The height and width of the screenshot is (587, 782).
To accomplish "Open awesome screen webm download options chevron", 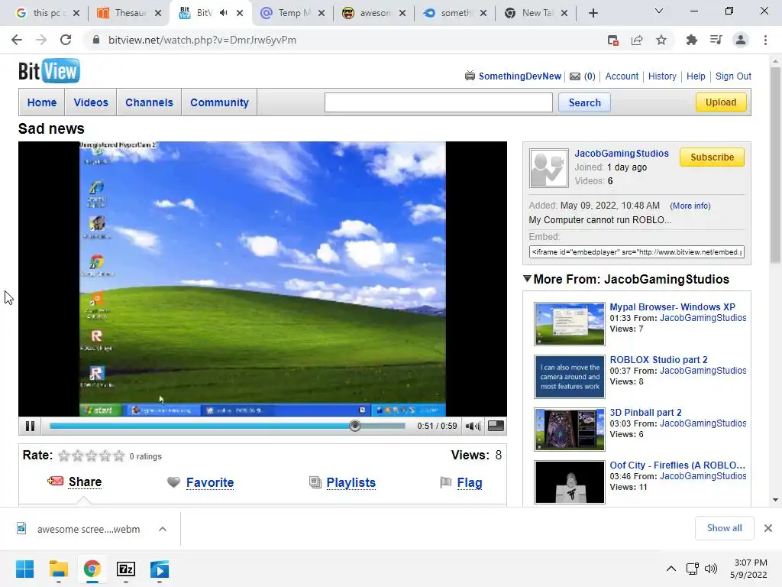I will (163, 529).
